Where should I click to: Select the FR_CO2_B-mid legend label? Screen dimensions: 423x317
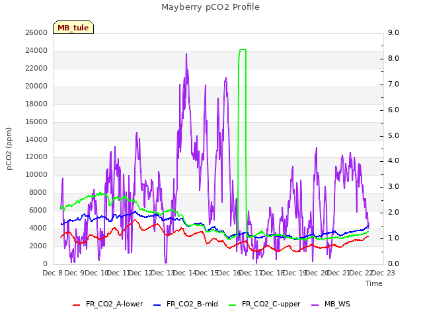click(x=192, y=304)
